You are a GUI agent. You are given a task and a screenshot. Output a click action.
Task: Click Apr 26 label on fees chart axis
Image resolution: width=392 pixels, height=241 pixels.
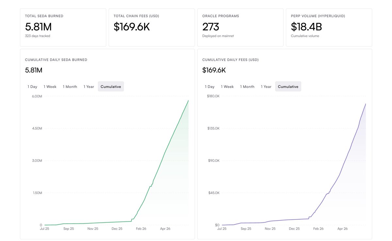(x=342, y=229)
